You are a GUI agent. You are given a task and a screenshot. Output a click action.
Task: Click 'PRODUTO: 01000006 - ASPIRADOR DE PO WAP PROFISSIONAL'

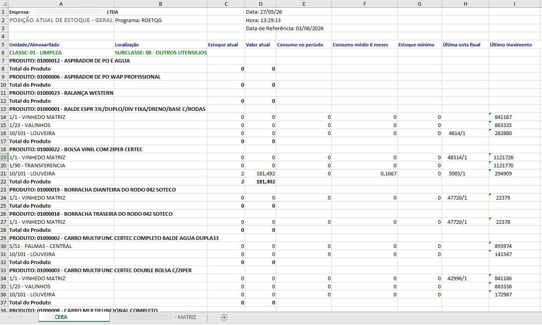85,77
